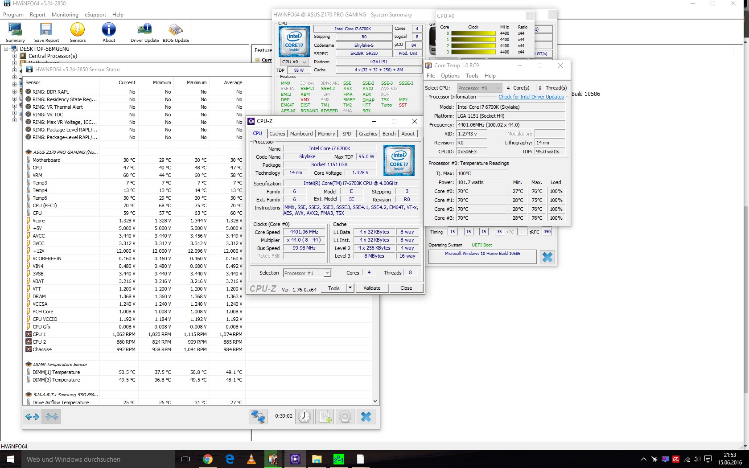This screenshot has width=749, height=468.
Task: Open Microsoft Edge from the taskbar
Action: 230,459
